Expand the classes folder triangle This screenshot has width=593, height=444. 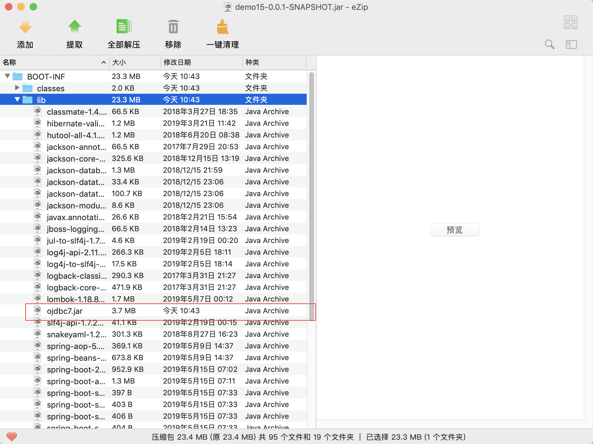17,88
